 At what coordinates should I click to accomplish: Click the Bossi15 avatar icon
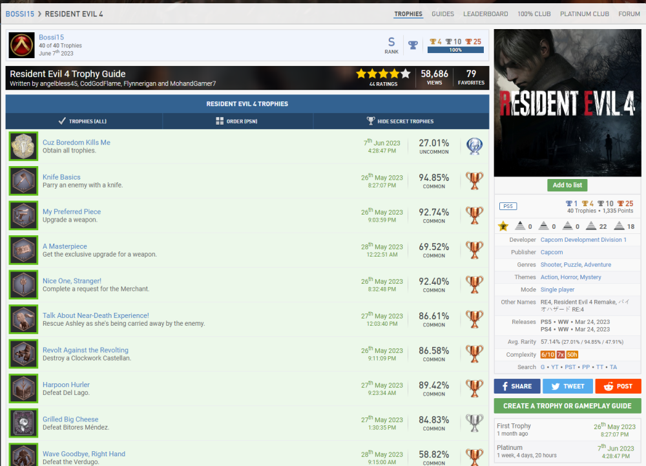pyautogui.click(x=22, y=45)
